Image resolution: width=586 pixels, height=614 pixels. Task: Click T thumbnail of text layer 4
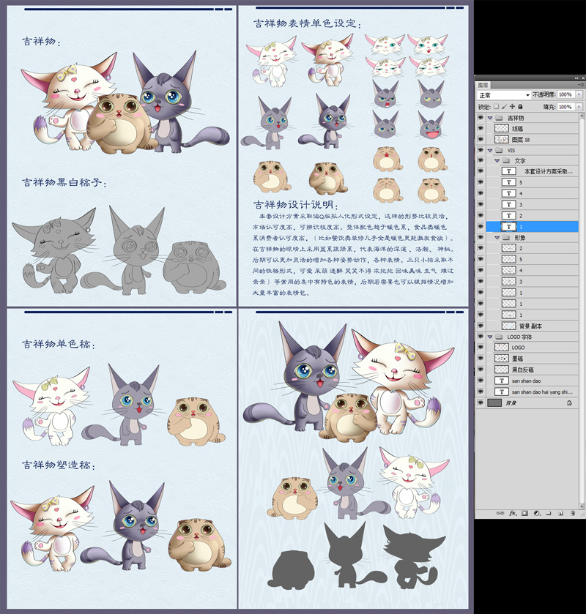pos(509,193)
